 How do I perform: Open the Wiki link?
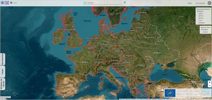coord(189,3)
